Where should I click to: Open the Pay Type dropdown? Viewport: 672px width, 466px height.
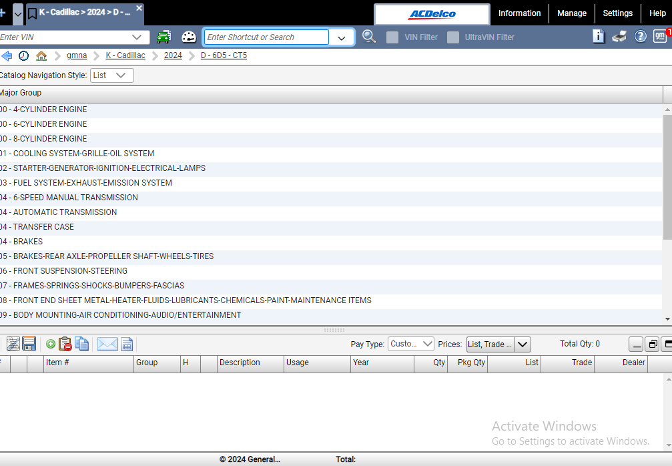410,344
